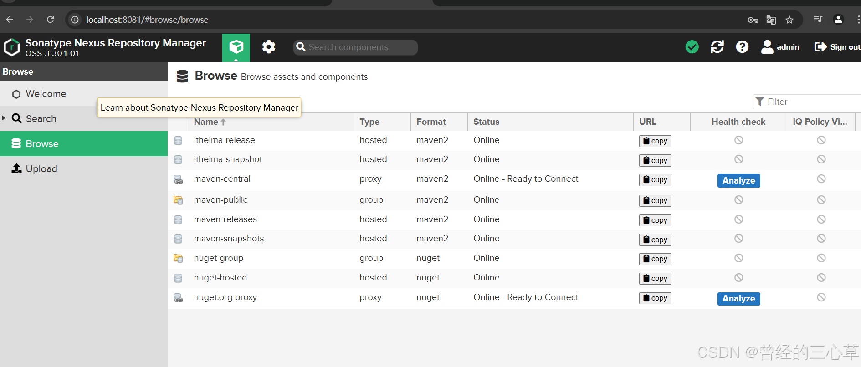Open the nuget-group repository
This screenshot has height=367, width=861.
click(218, 258)
